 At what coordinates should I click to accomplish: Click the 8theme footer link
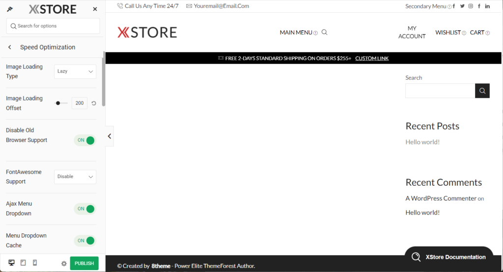pyautogui.click(x=161, y=266)
